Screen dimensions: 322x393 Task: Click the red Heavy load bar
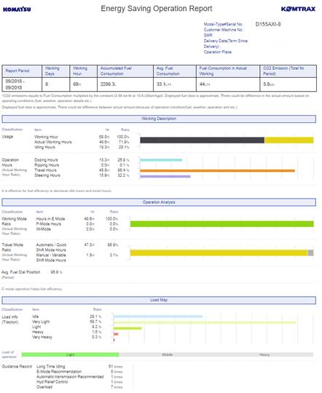[x=116, y=334]
